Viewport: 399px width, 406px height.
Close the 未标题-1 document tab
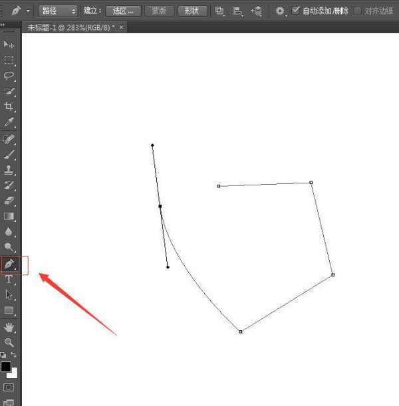[x=121, y=27]
